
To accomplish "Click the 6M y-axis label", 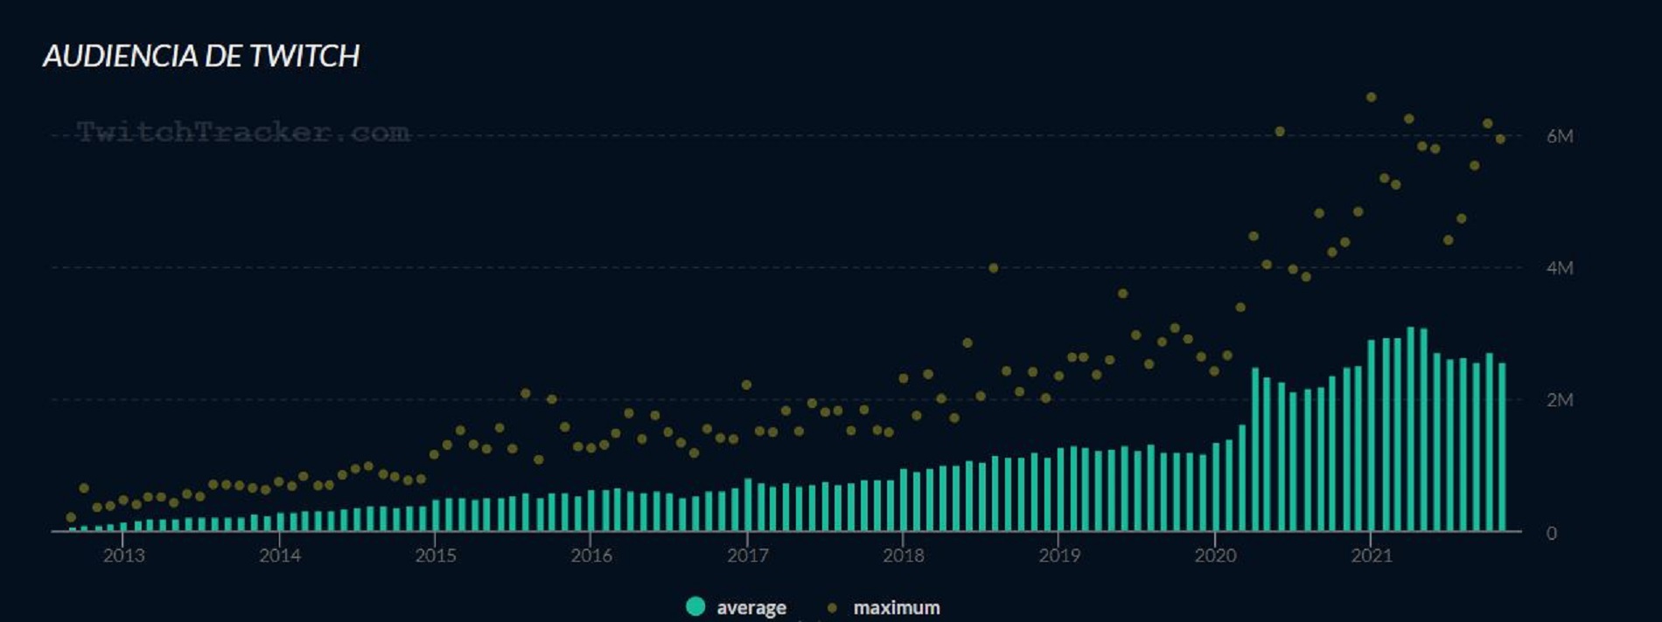I will click(1559, 136).
